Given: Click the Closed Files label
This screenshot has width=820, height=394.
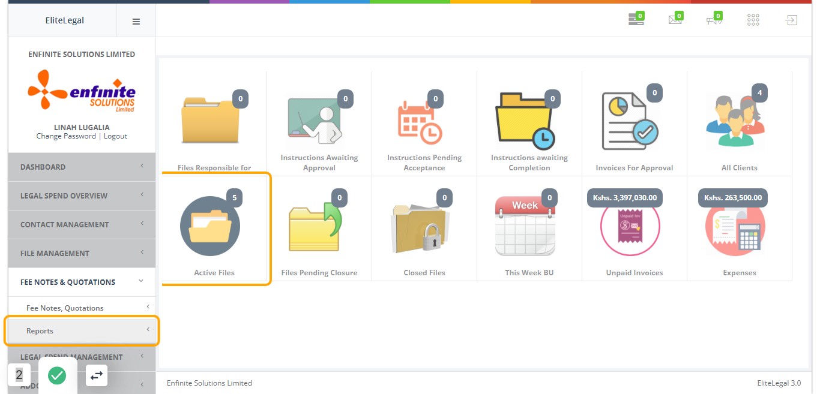Looking at the screenshot, I should coord(424,272).
